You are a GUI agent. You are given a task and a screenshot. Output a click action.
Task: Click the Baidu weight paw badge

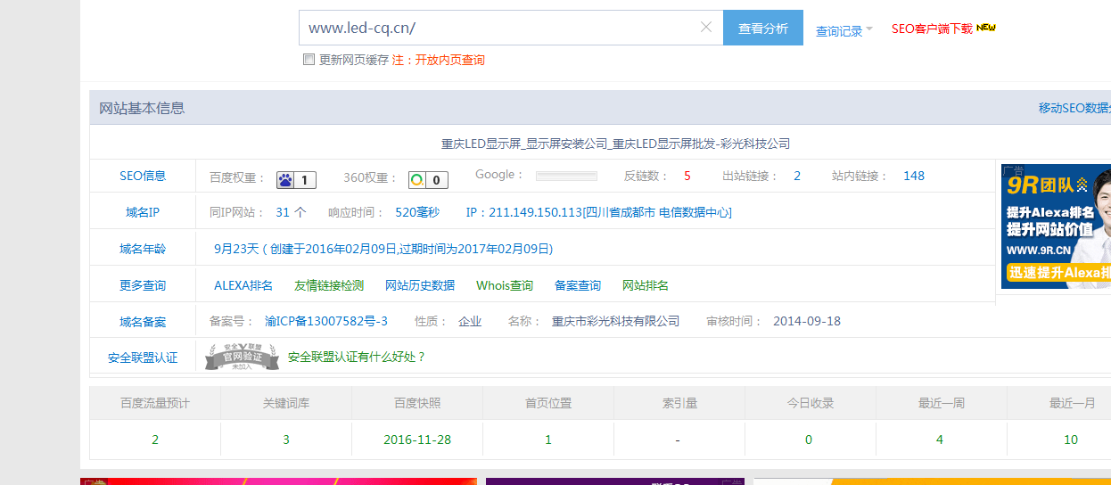coord(296,180)
